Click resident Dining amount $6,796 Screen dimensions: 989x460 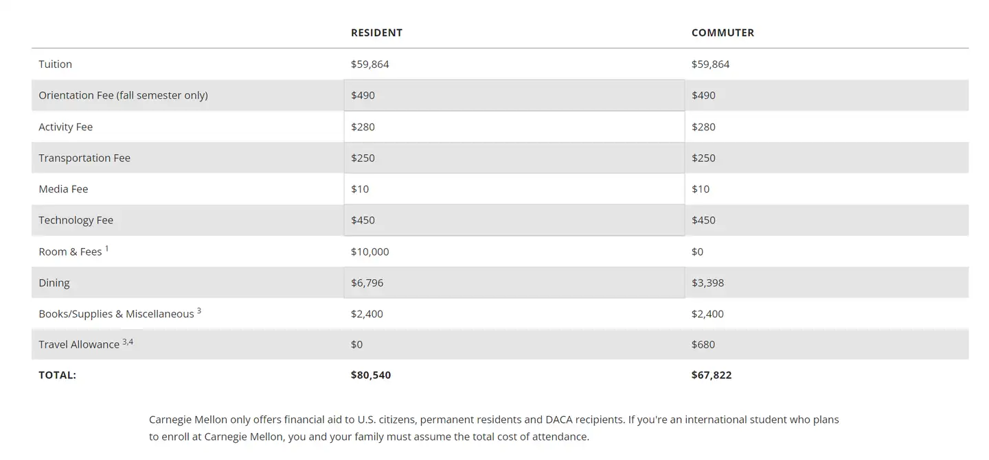click(367, 282)
